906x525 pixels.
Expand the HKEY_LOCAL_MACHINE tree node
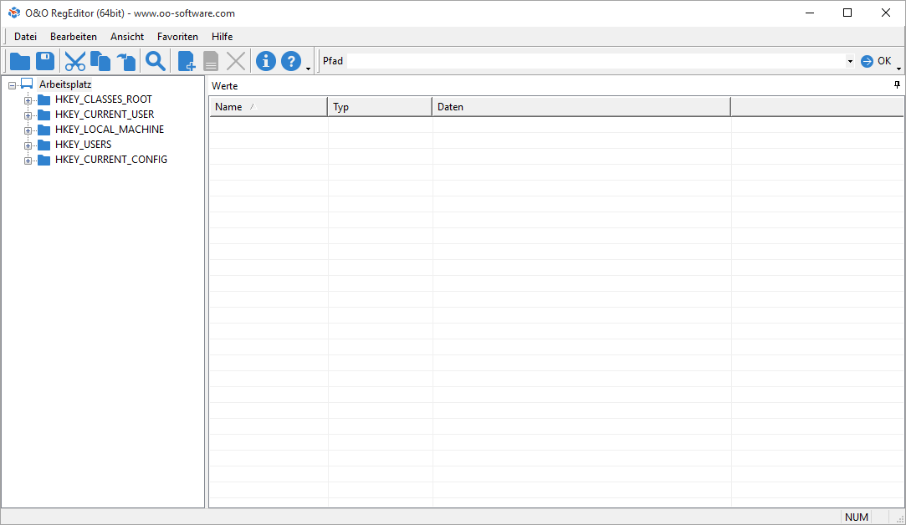point(28,130)
